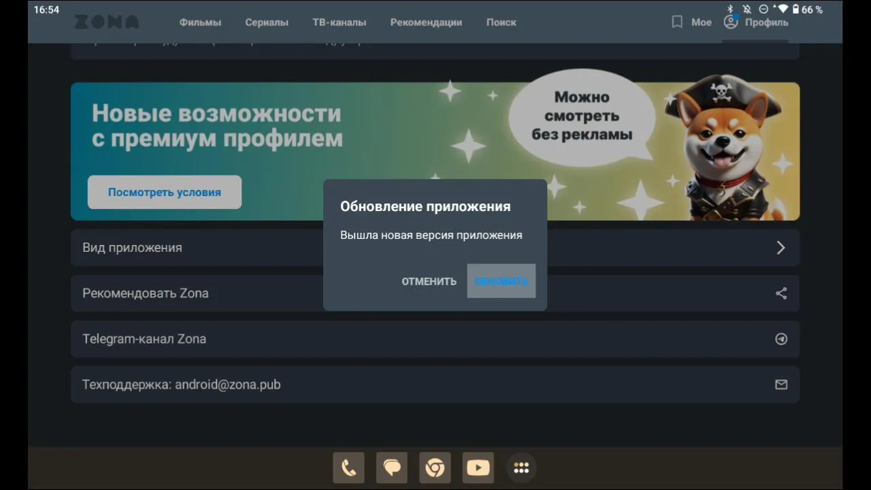This screenshot has height=490, width=871.
Task: Click the Рекомендовать Zona row
Action: point(435,293)
